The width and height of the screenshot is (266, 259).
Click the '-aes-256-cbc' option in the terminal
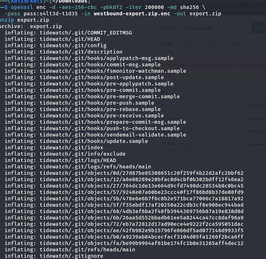point(78,7)
